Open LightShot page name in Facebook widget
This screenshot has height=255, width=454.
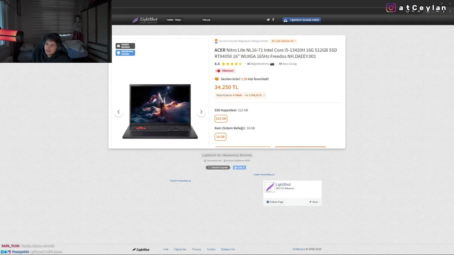point(283,185)
